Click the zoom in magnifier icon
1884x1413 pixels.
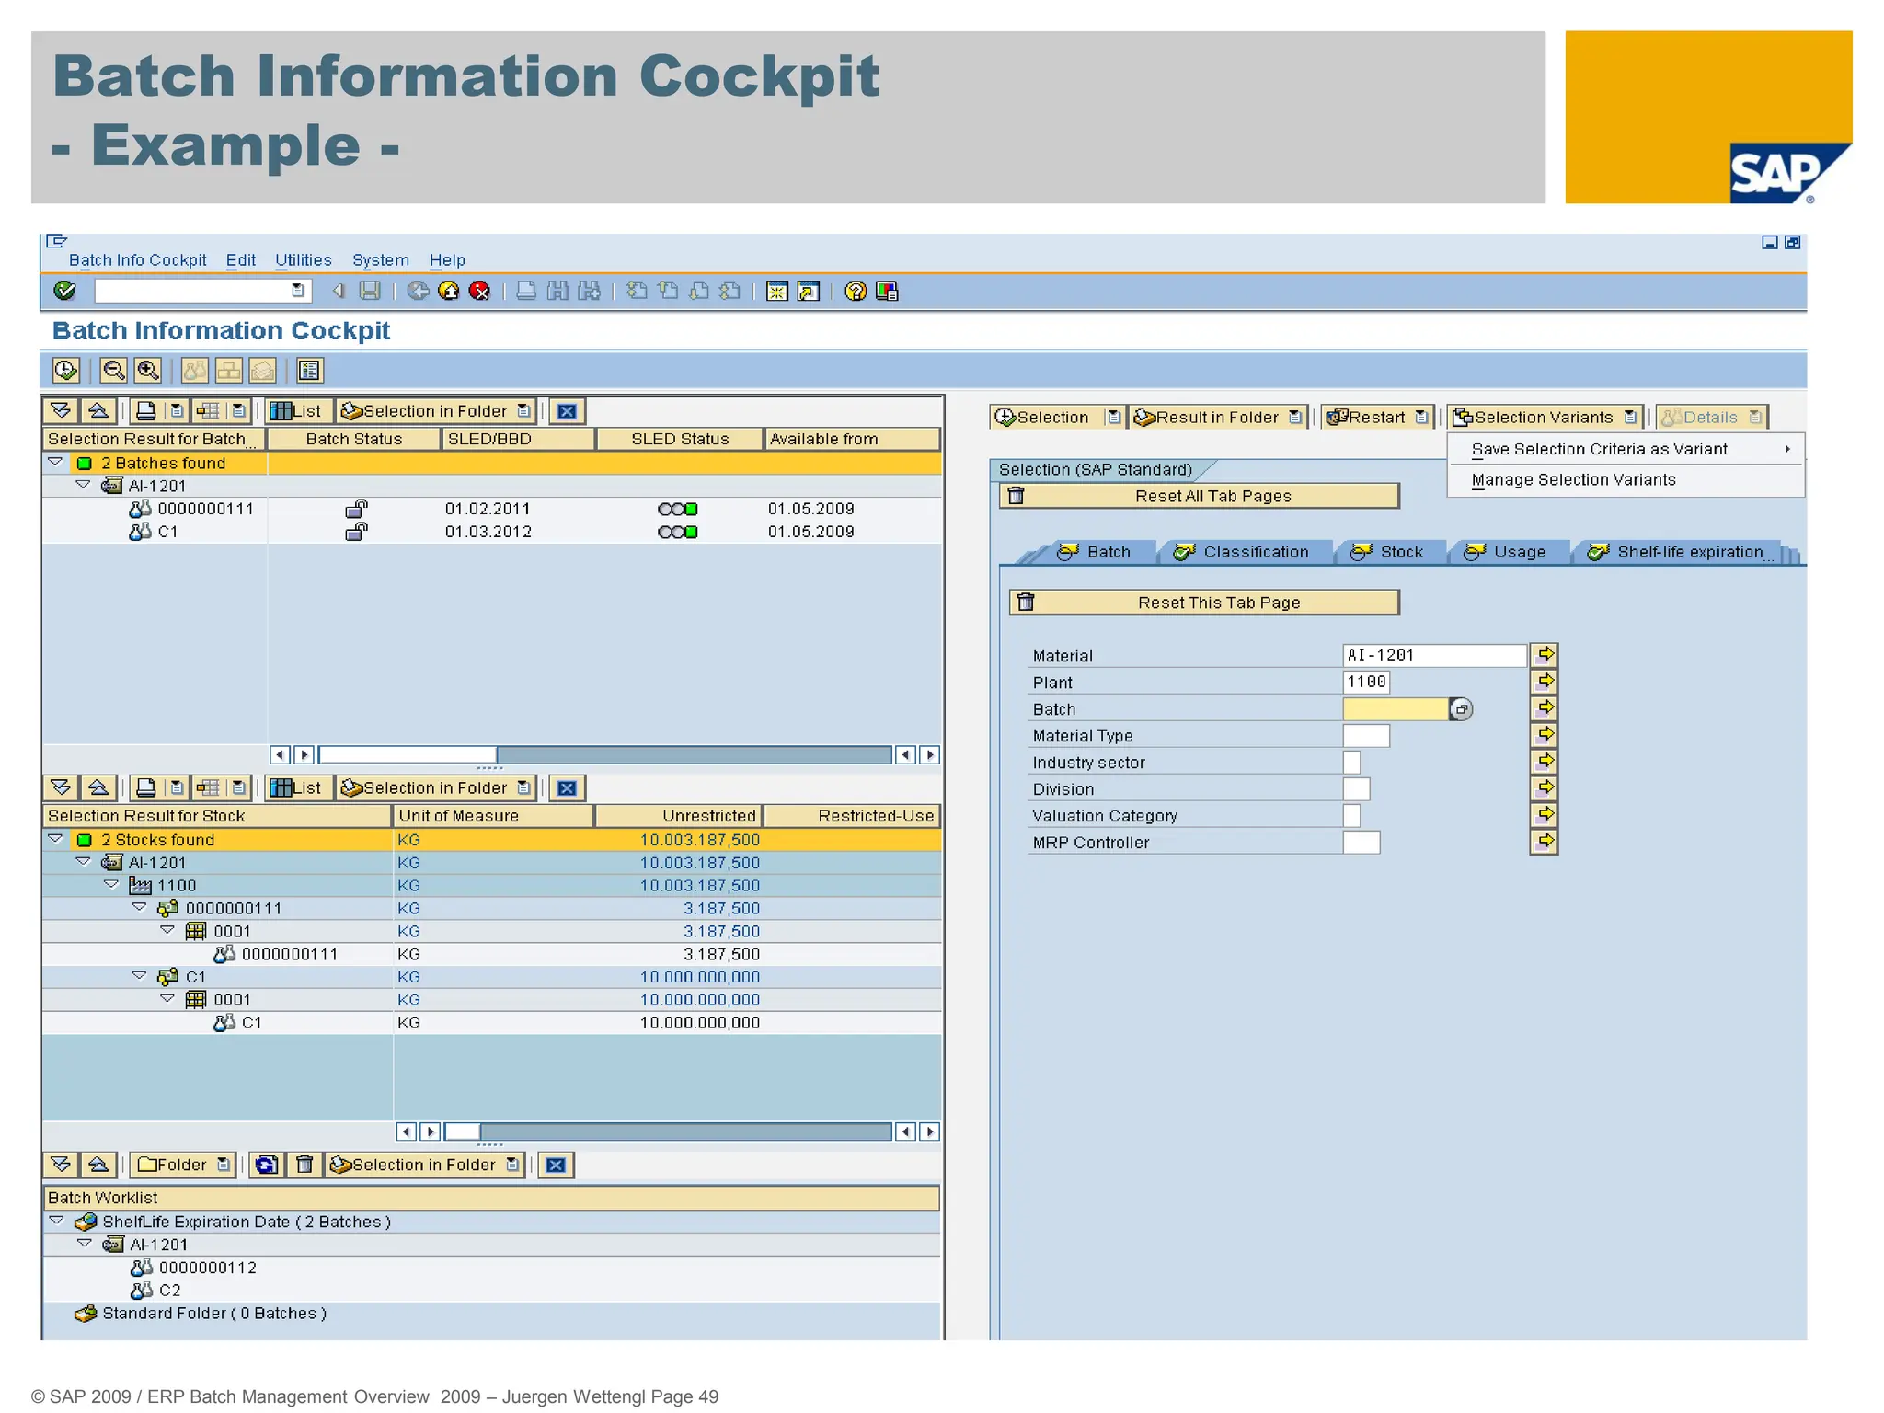click(x=148, y=371)
